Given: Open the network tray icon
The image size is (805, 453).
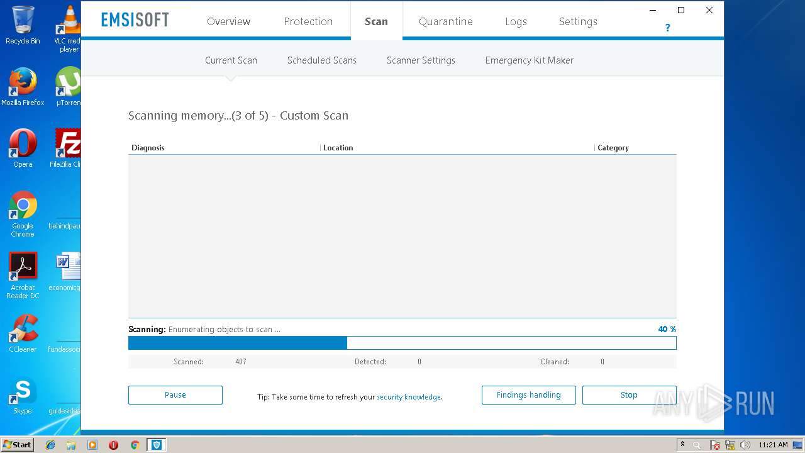Looking at the screenshot, I should coord(730,445).
